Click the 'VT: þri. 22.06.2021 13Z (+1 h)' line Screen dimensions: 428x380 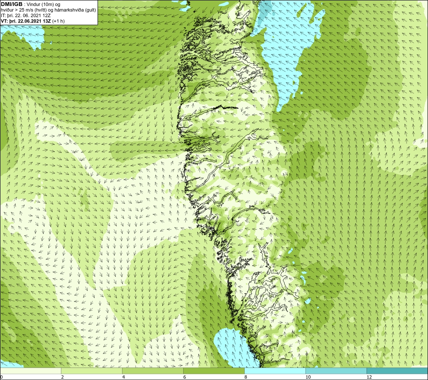click(33, 21)
